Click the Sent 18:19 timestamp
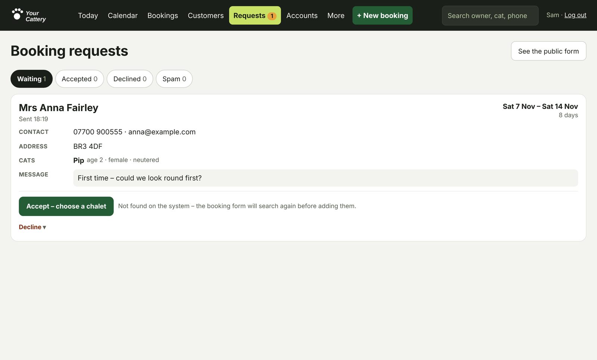Screen dimensions: 597x360 tap(34, 119)
